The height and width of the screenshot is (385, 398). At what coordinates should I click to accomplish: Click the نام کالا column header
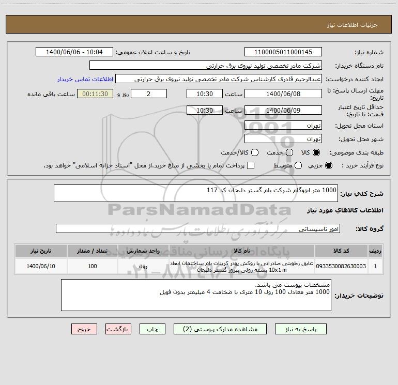coord(242,251)
